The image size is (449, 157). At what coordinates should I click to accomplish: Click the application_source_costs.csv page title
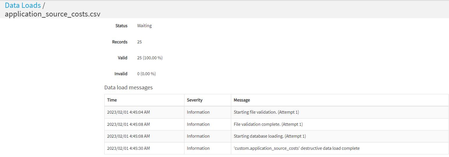coord(53,14)
